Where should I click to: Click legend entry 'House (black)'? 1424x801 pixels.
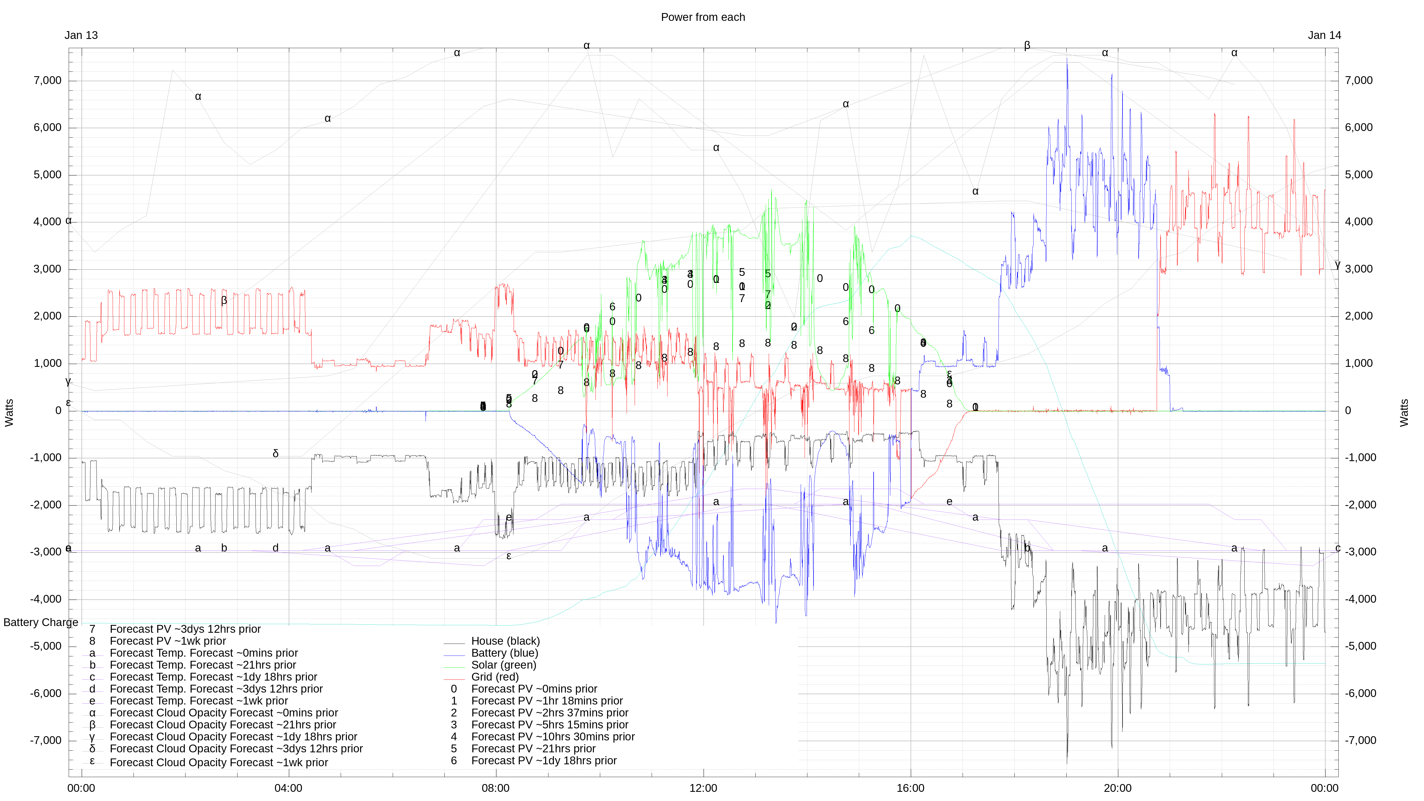(x=505, y=641)
